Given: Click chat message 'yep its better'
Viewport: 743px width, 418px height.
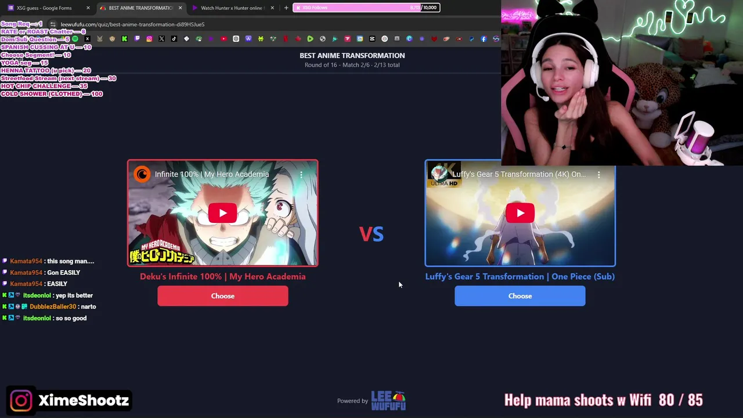Looking at the screenshot, I should tap(74, 296).
